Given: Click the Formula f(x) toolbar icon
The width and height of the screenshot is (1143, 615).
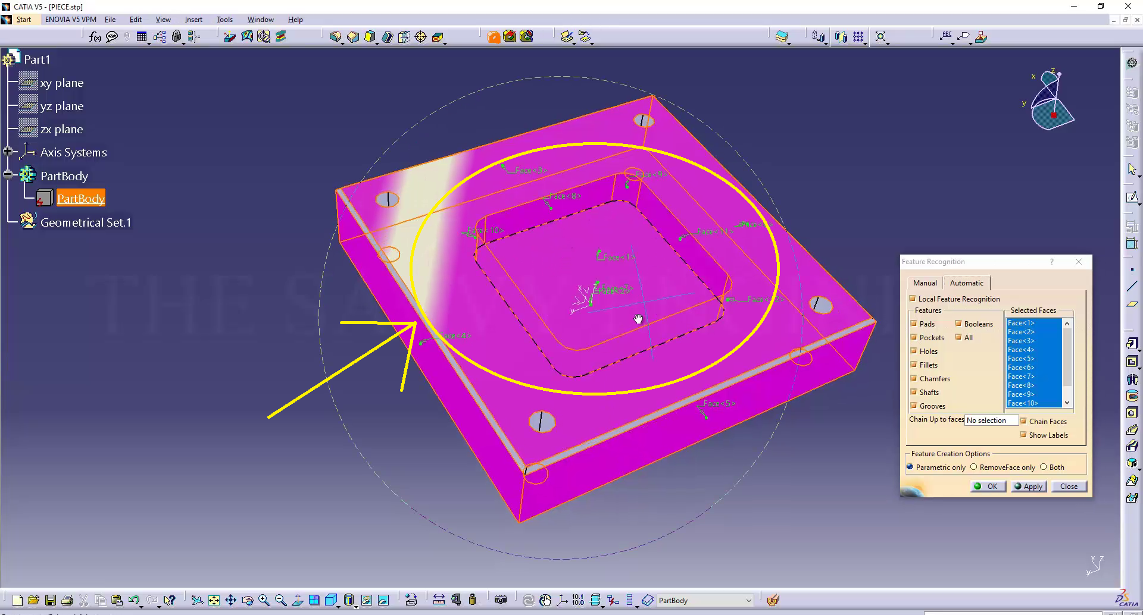Looking at the screenshot, I should [x=95, y=37].
